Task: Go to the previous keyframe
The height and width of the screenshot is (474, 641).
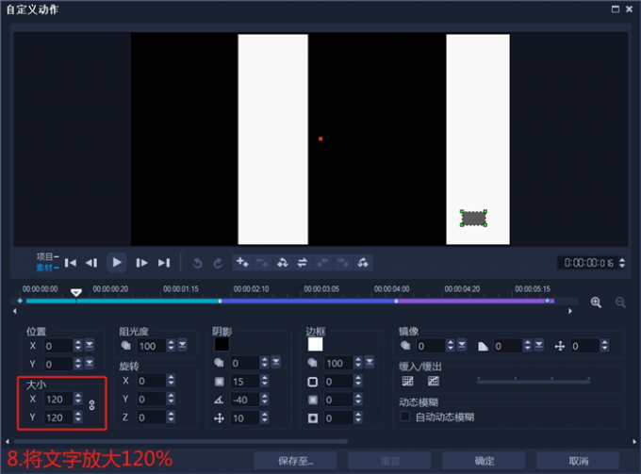Action: (x=322, y=262)
